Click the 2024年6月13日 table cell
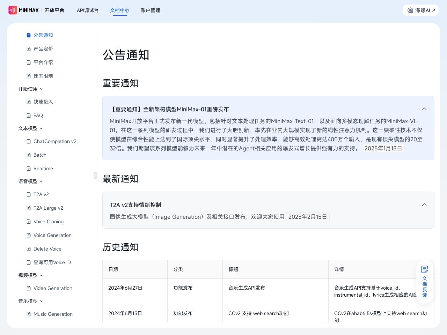 135,313
